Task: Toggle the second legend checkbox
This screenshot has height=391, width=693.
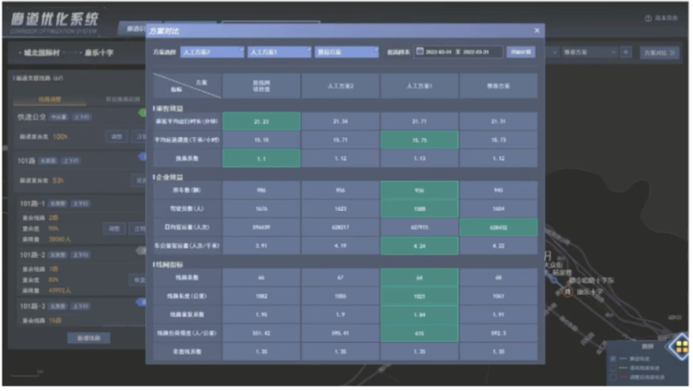Action: coord(613,368)
